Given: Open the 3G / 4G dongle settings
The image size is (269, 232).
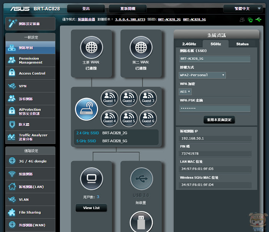Looking at the screenshot, I should (30, 161).
